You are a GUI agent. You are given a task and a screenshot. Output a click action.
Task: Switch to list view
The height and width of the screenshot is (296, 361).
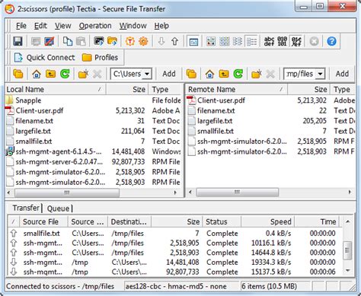[238, 41]
